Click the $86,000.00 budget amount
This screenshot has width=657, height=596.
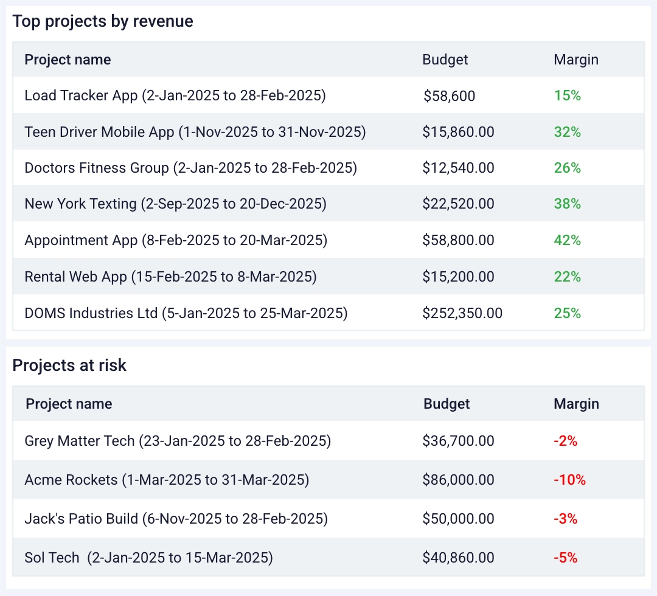pyautogui.click(x=458, y=480)
